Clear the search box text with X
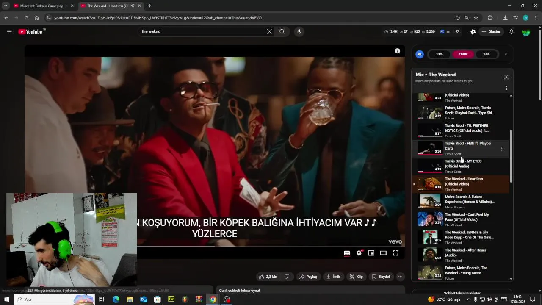Viewport: 542px width, 305px height. coord(269,31)
